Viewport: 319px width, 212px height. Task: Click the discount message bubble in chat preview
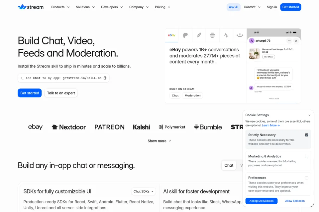[273, 74]
